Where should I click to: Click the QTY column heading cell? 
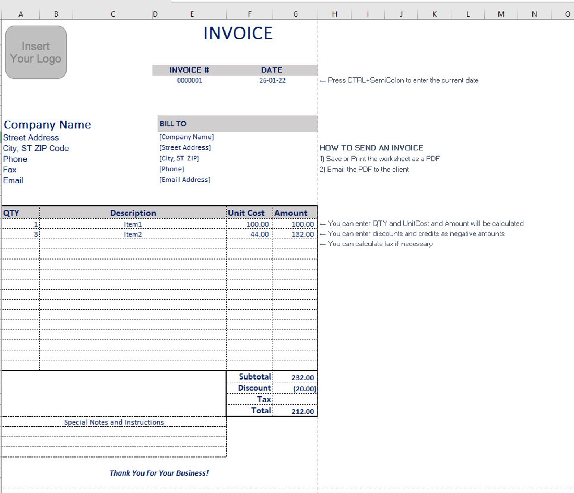(x=21, y=213)
